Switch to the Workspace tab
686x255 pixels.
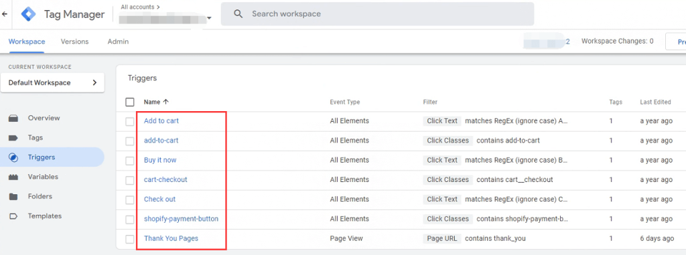27,41
